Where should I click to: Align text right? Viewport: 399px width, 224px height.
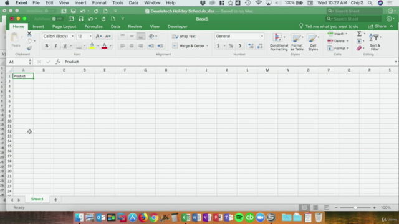click(x=140, y=45)
